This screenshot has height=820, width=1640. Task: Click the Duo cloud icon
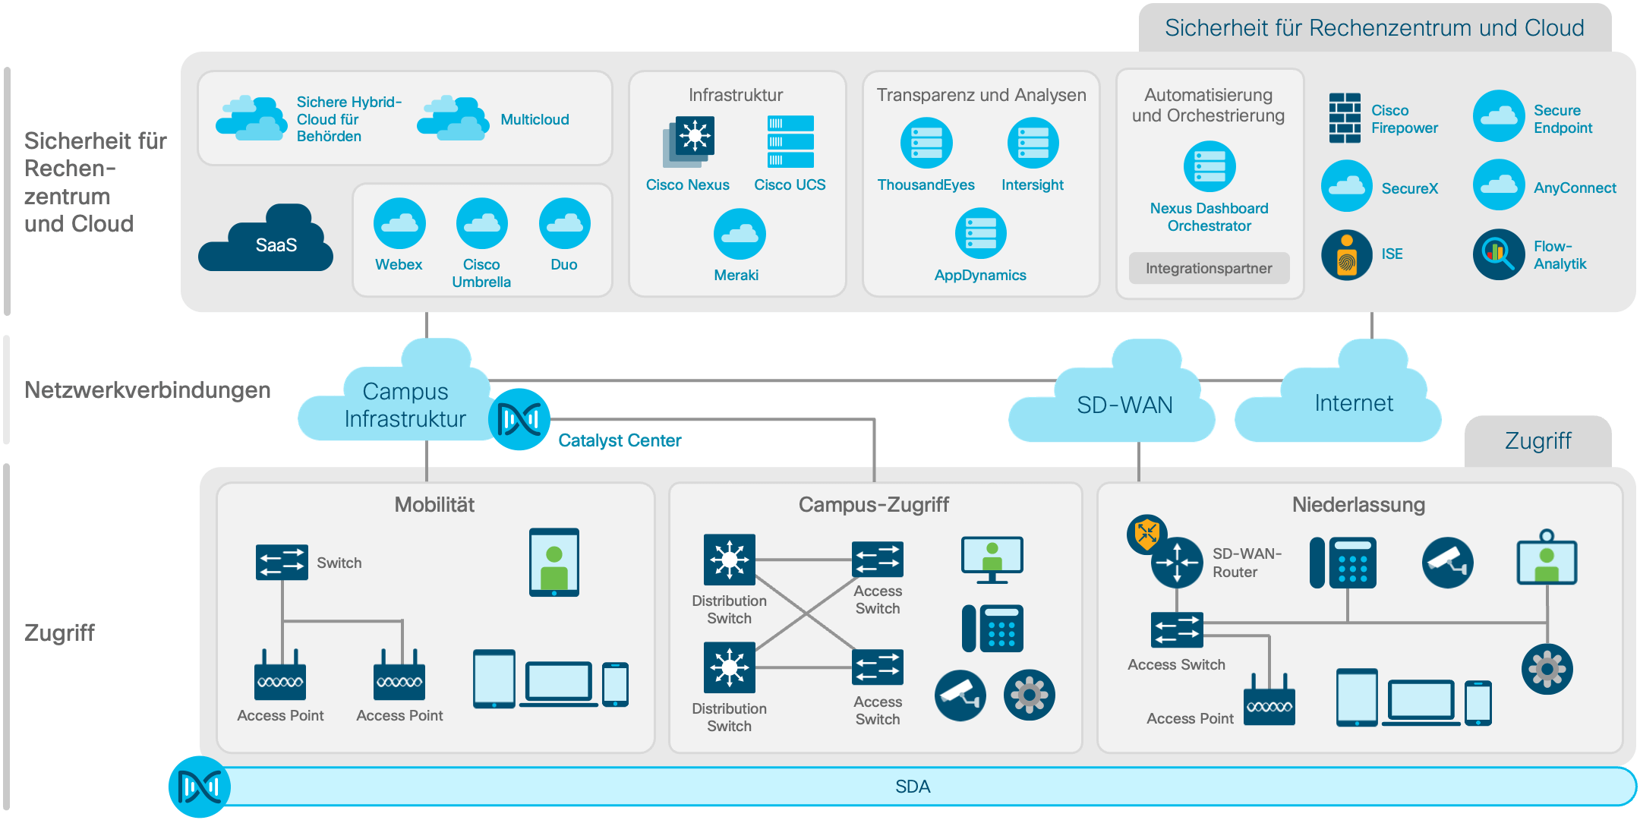pos(564,223)
